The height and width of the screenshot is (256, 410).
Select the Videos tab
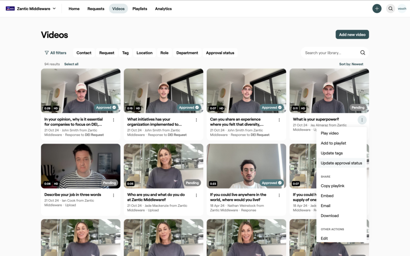coord(119,9)
